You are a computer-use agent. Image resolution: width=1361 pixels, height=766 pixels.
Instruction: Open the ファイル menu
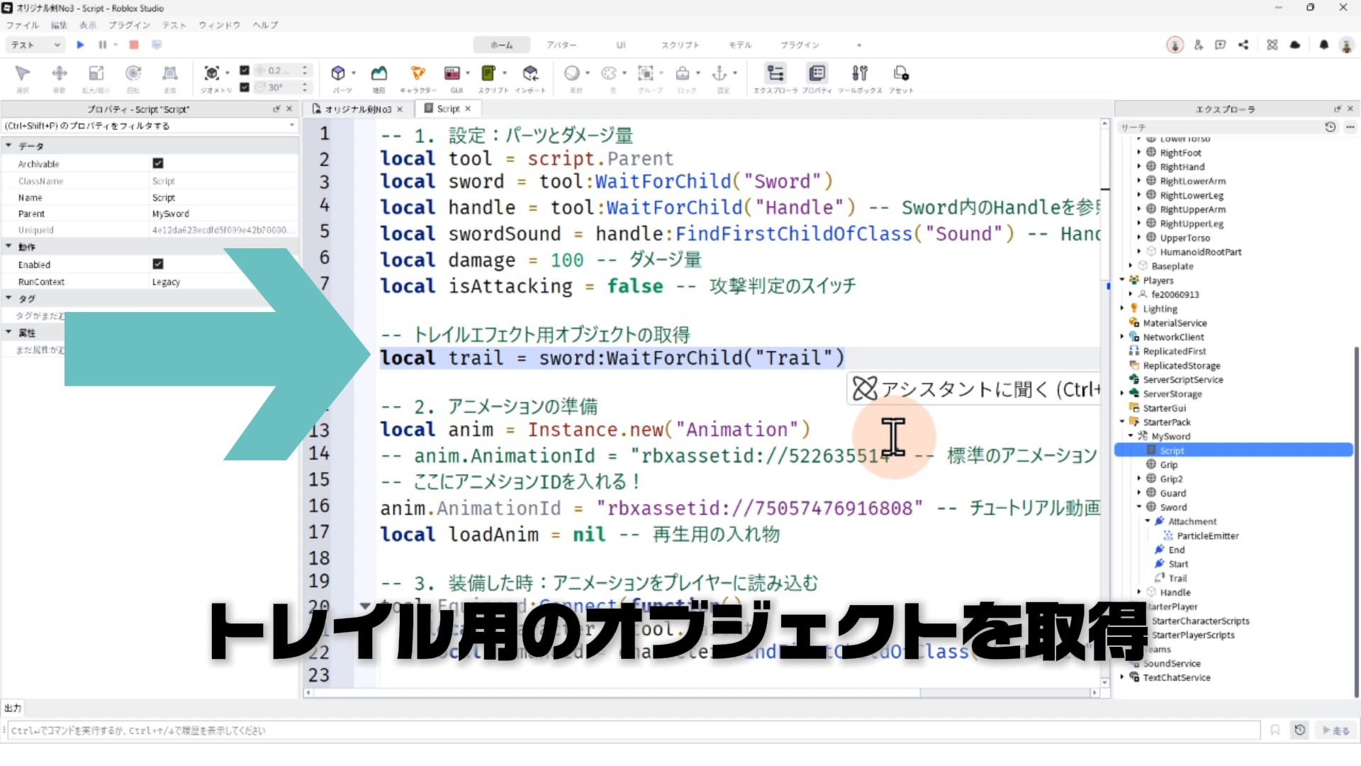click(x=23, y=25)
